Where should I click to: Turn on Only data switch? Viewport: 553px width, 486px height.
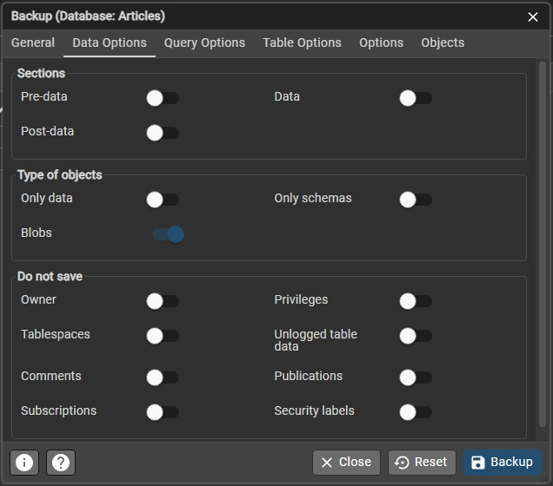point(163,200)
